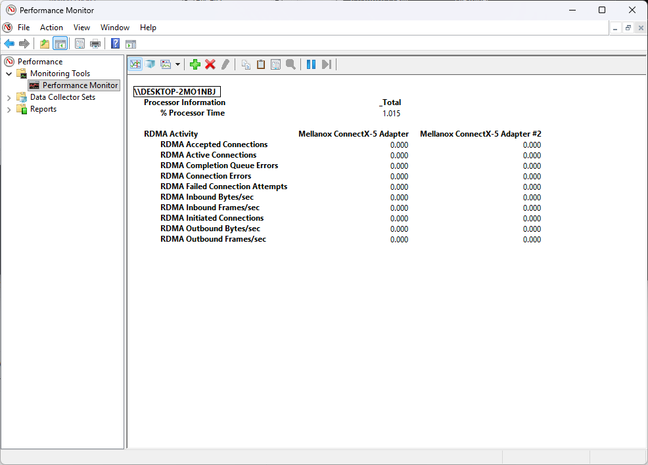
Task: Click the View Log Data icon
Action: point(150,64)
